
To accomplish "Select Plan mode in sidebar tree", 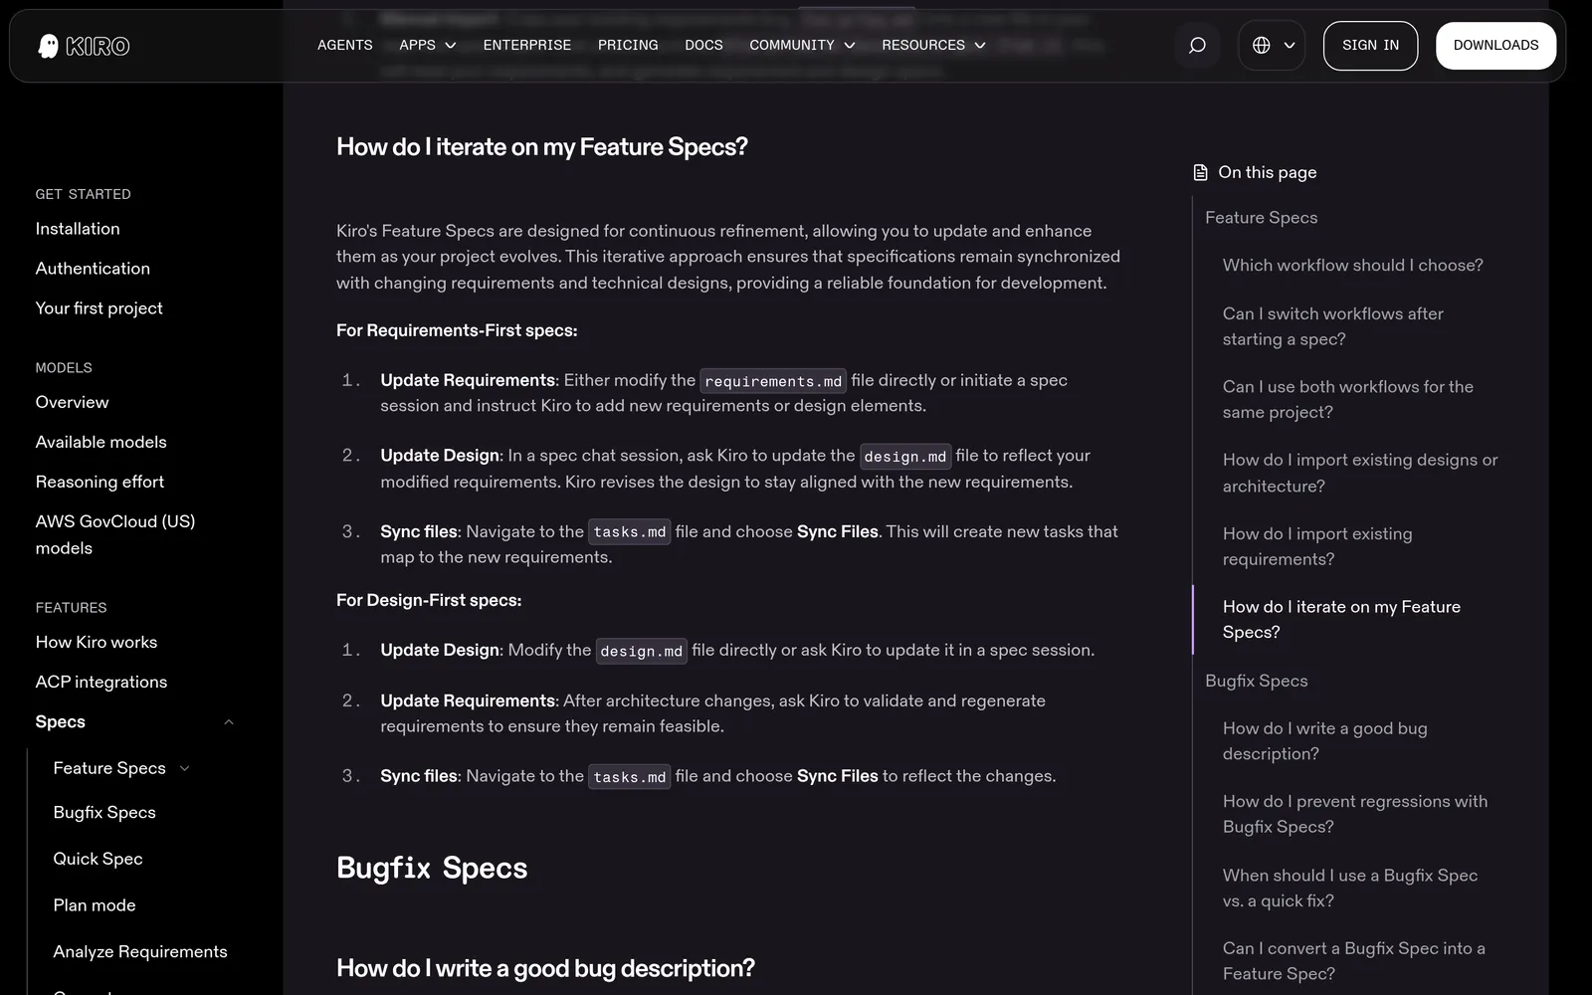I will tap(95, 905).
